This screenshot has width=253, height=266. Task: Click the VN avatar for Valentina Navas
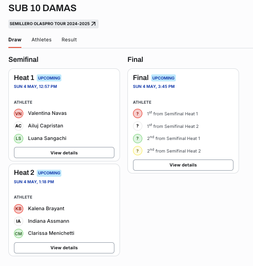[19, 113]
